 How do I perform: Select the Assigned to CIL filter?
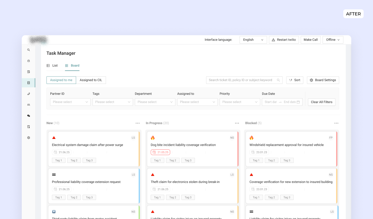(91, 80)
